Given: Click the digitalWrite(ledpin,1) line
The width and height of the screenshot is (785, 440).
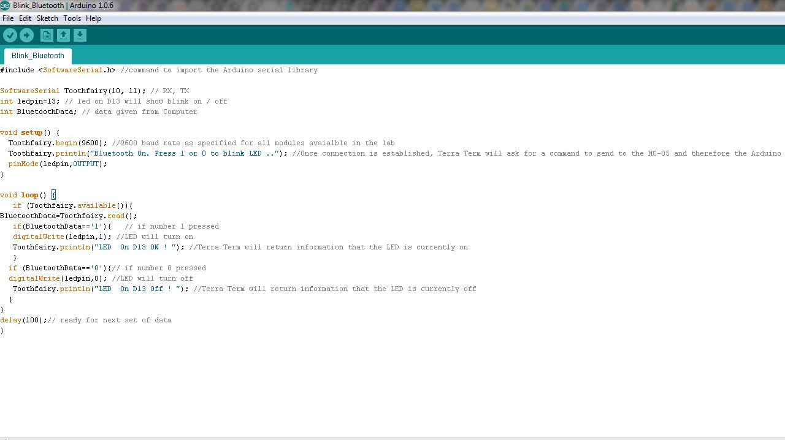Looking at the screenshot, I should pyautogui.click(x=103, y=237).
